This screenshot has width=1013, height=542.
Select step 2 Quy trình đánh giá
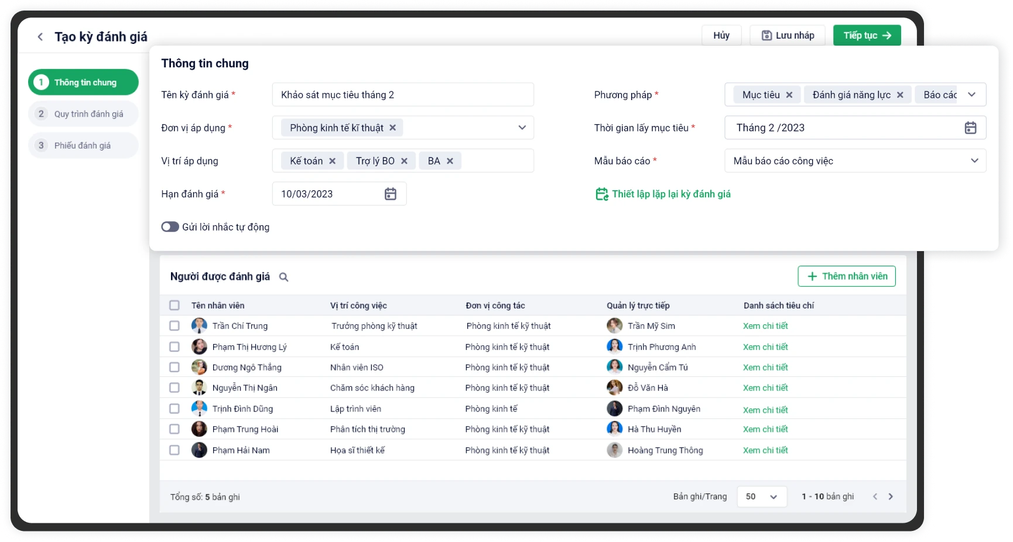(x=83, y=114)
